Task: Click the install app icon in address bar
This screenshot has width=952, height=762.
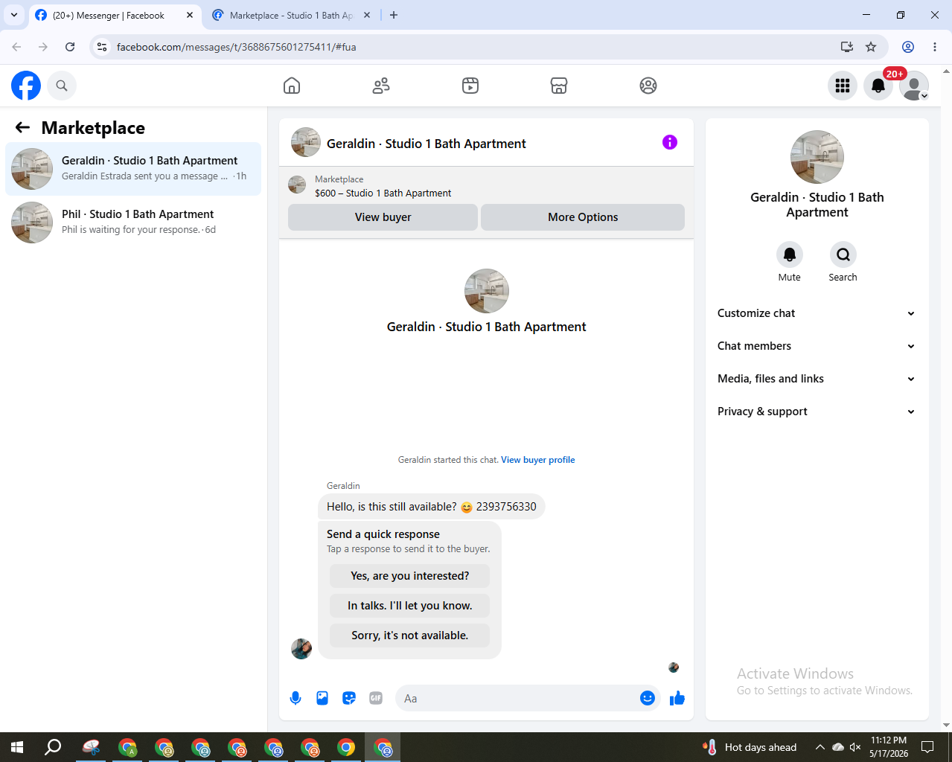Action: [x=847, y=47]
